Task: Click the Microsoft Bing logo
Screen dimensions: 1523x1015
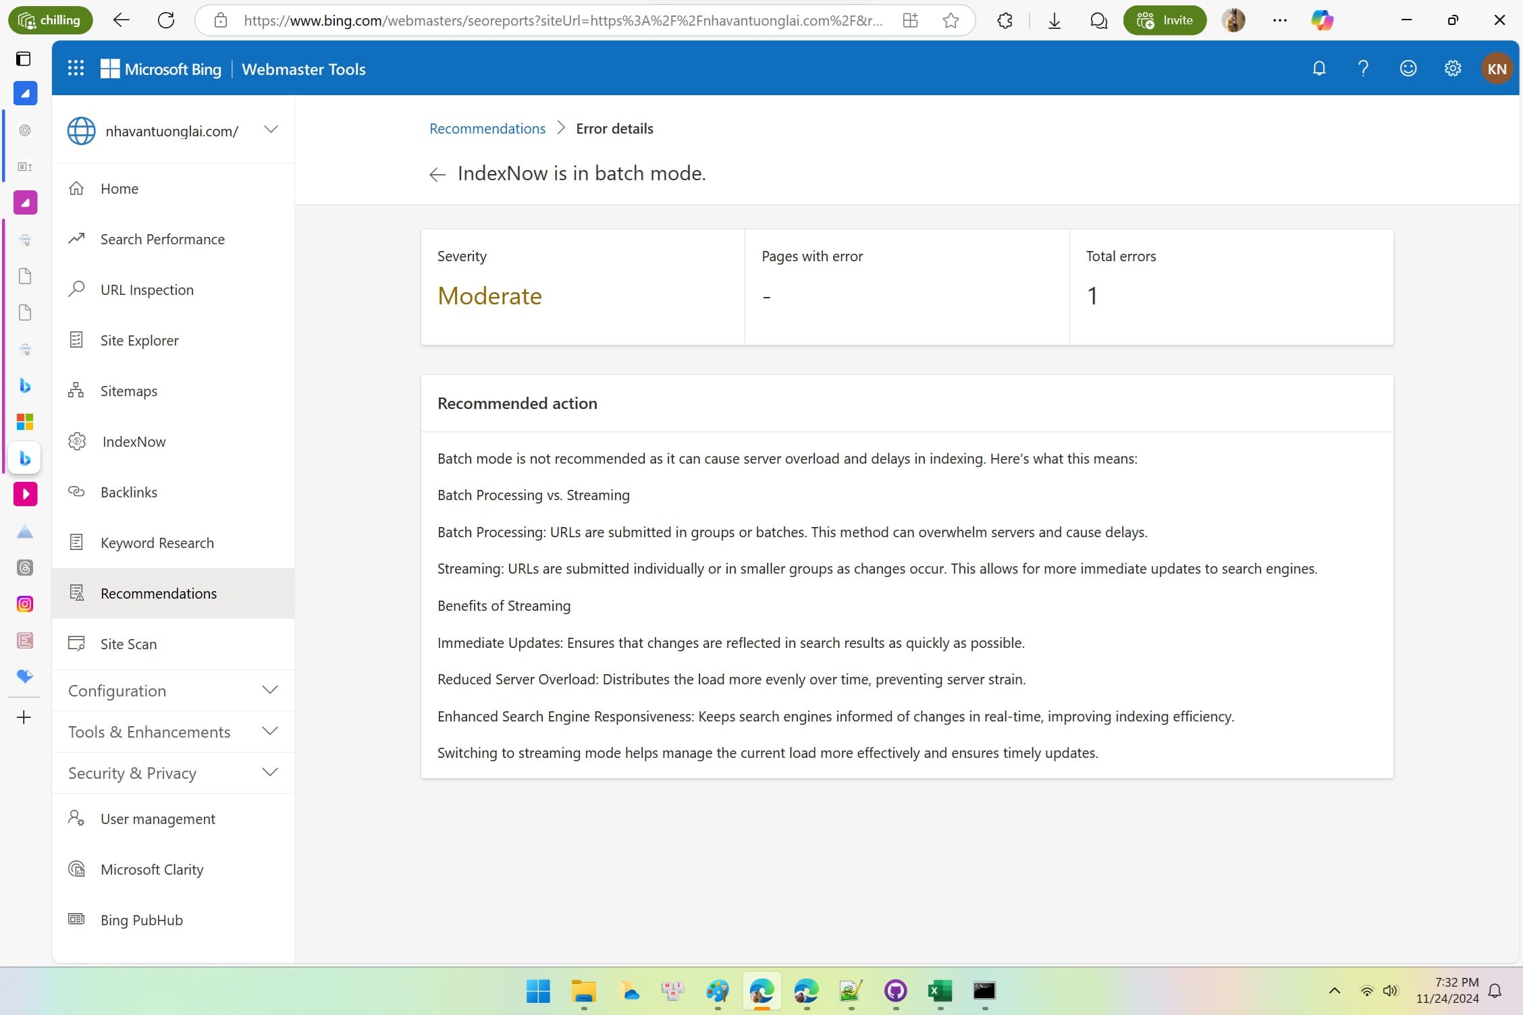Action: pos(161,69)
